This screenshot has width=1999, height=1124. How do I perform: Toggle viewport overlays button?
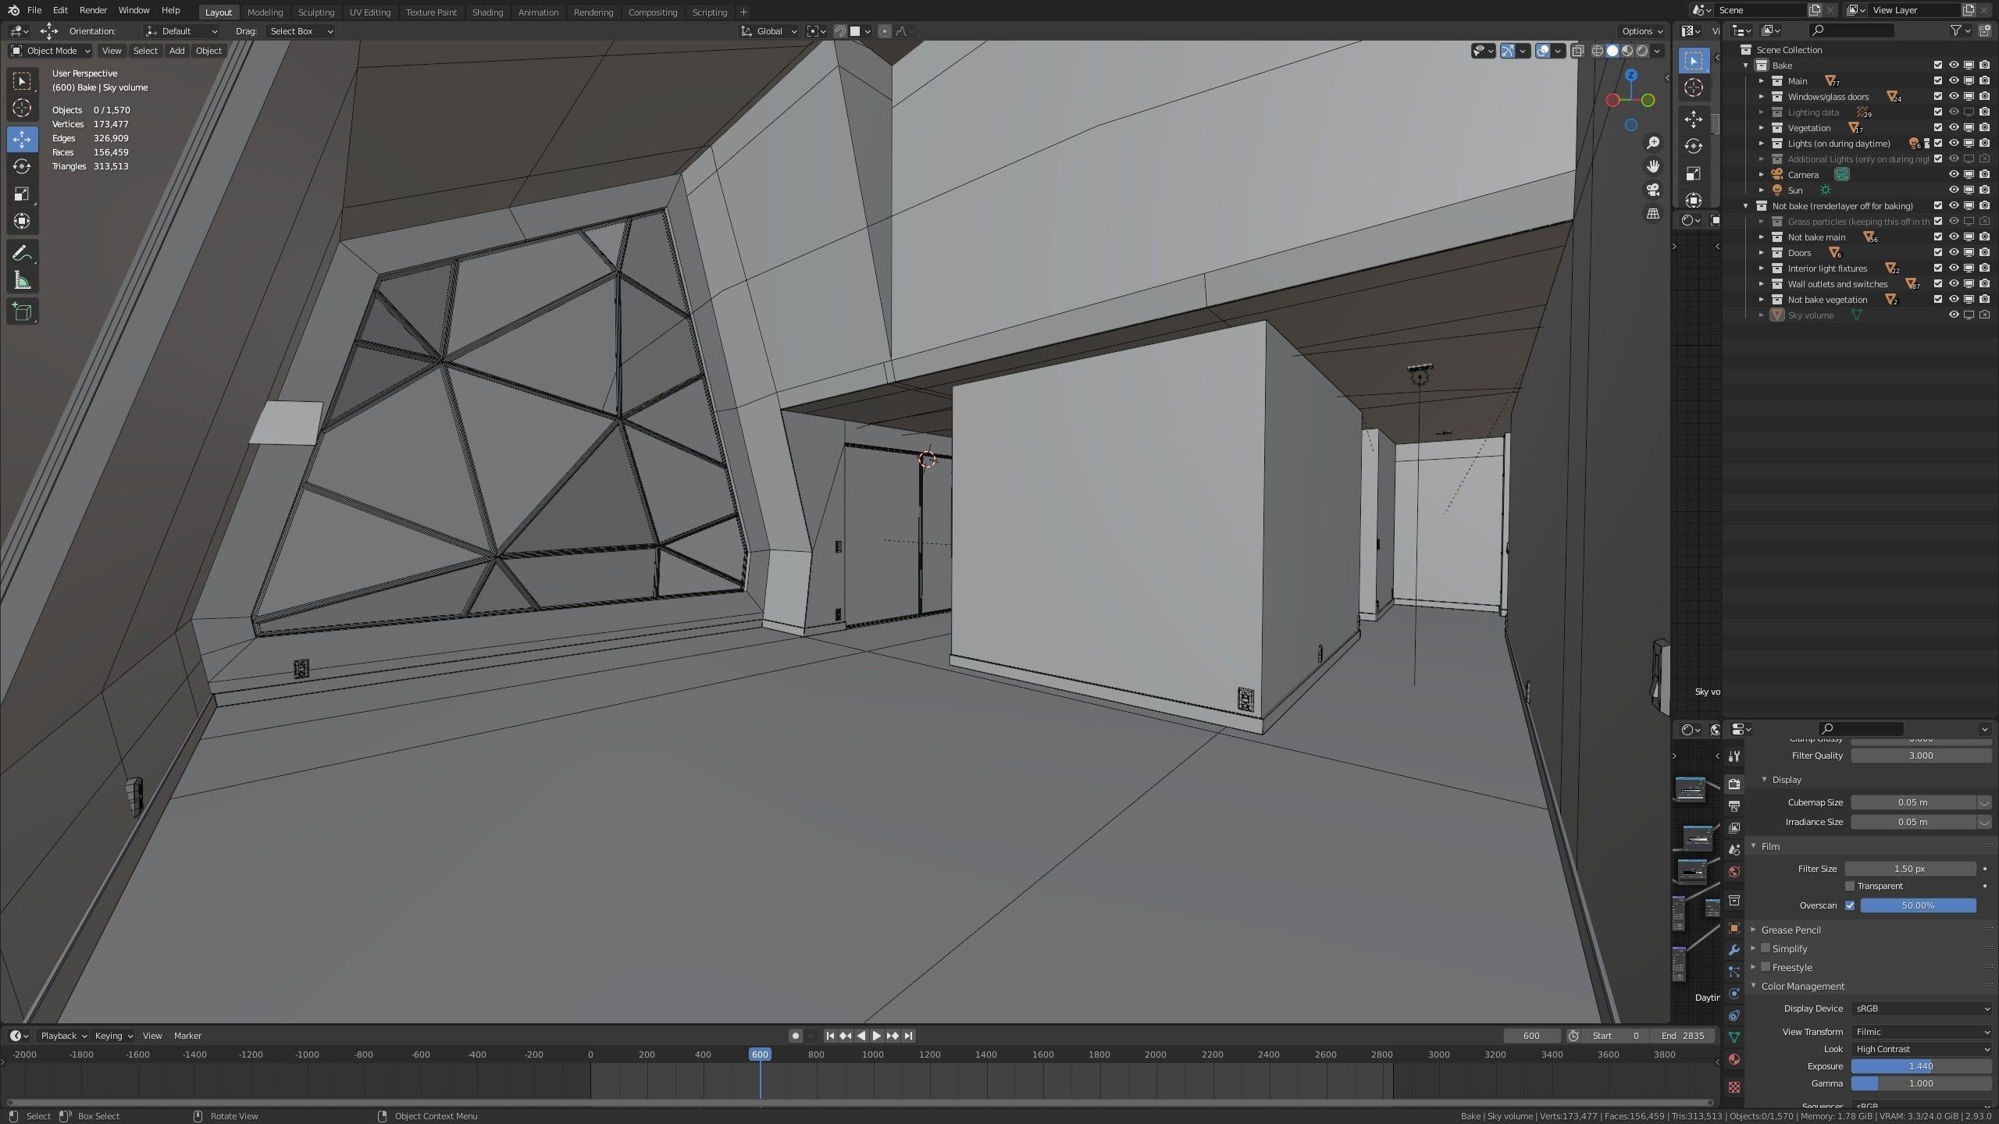click(1543, 51)
